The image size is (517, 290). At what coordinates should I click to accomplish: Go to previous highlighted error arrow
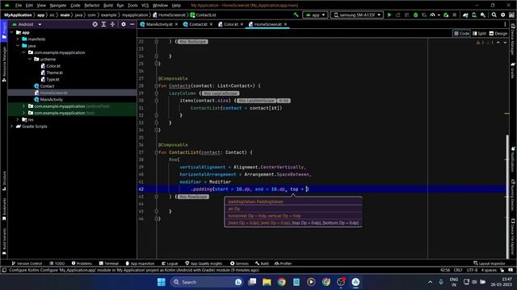coord(498,43)
